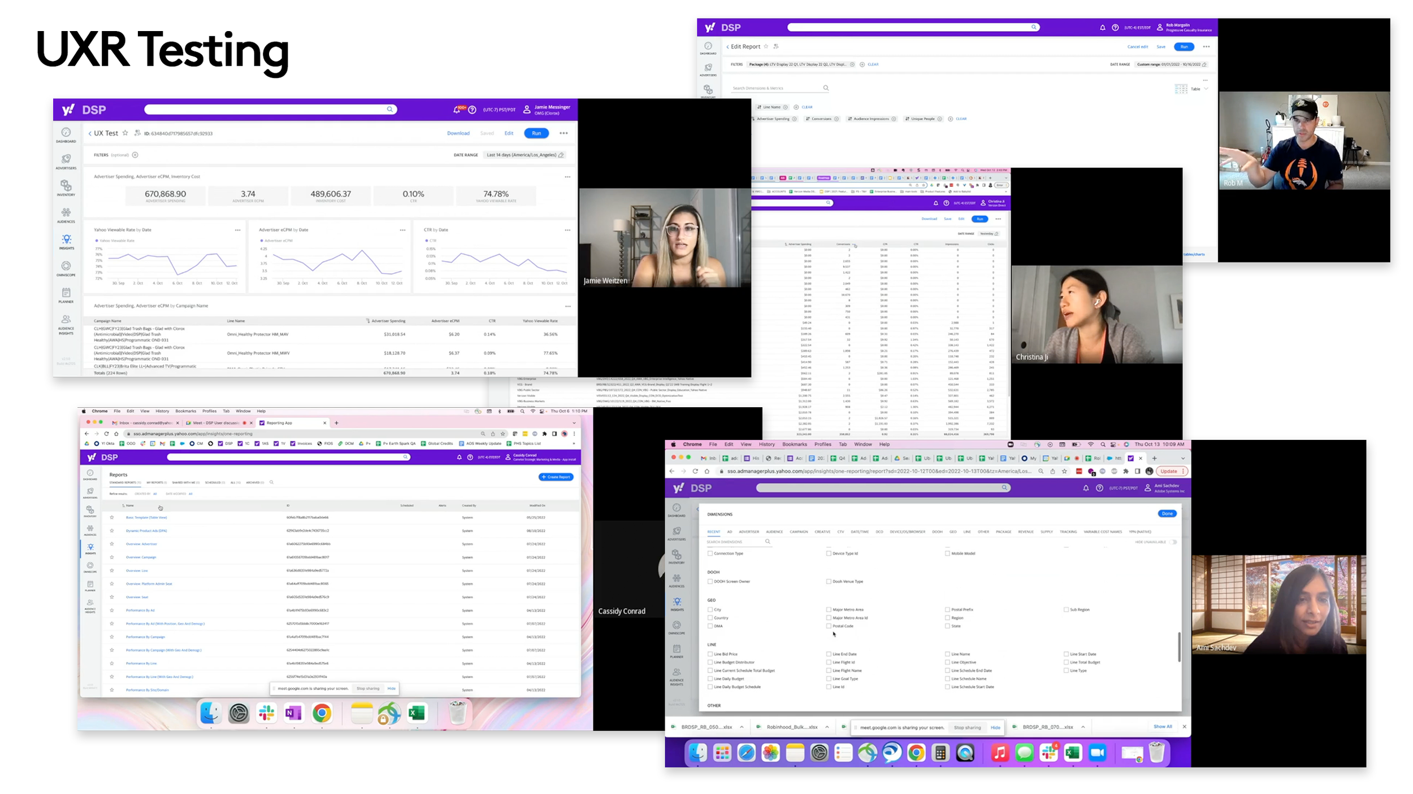
Task: Click Jamie Weitzen video thumbnail
Action: point(665,238)
